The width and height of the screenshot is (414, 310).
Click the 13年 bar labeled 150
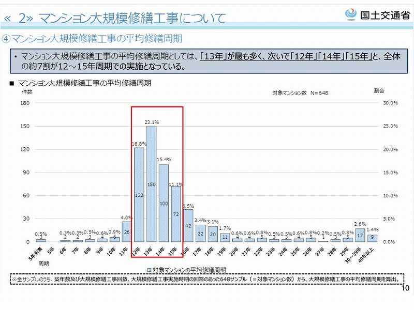pos(151,184)
